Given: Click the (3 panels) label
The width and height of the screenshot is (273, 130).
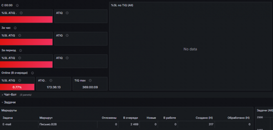Looking at the screenshot, I should tap(26, 95).
